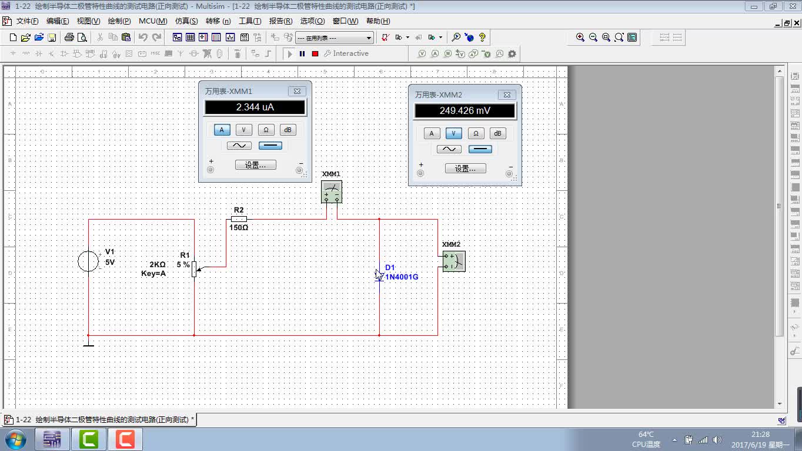Image resolution: width=802 pixels, height=451 pixels.
Task: Select the R2 150Ω resistor
Action: (239, 218)
